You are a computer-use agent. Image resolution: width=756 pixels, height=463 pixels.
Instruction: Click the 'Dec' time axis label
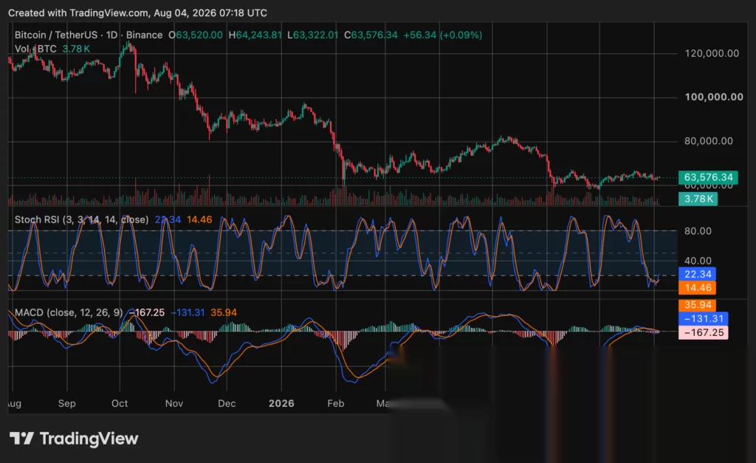tap(227, 403)
